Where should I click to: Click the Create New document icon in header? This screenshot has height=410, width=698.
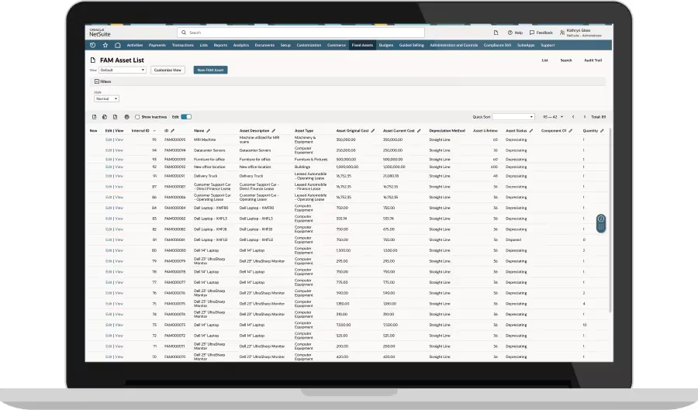[496, 33]
